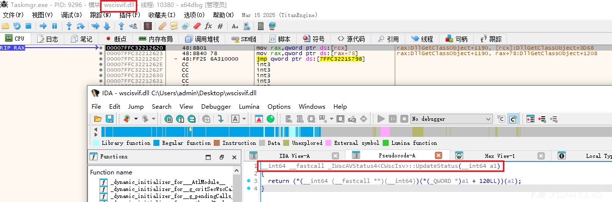Click Function name column header
This screenshot has height=202, width=612.
tap(111, 172)
